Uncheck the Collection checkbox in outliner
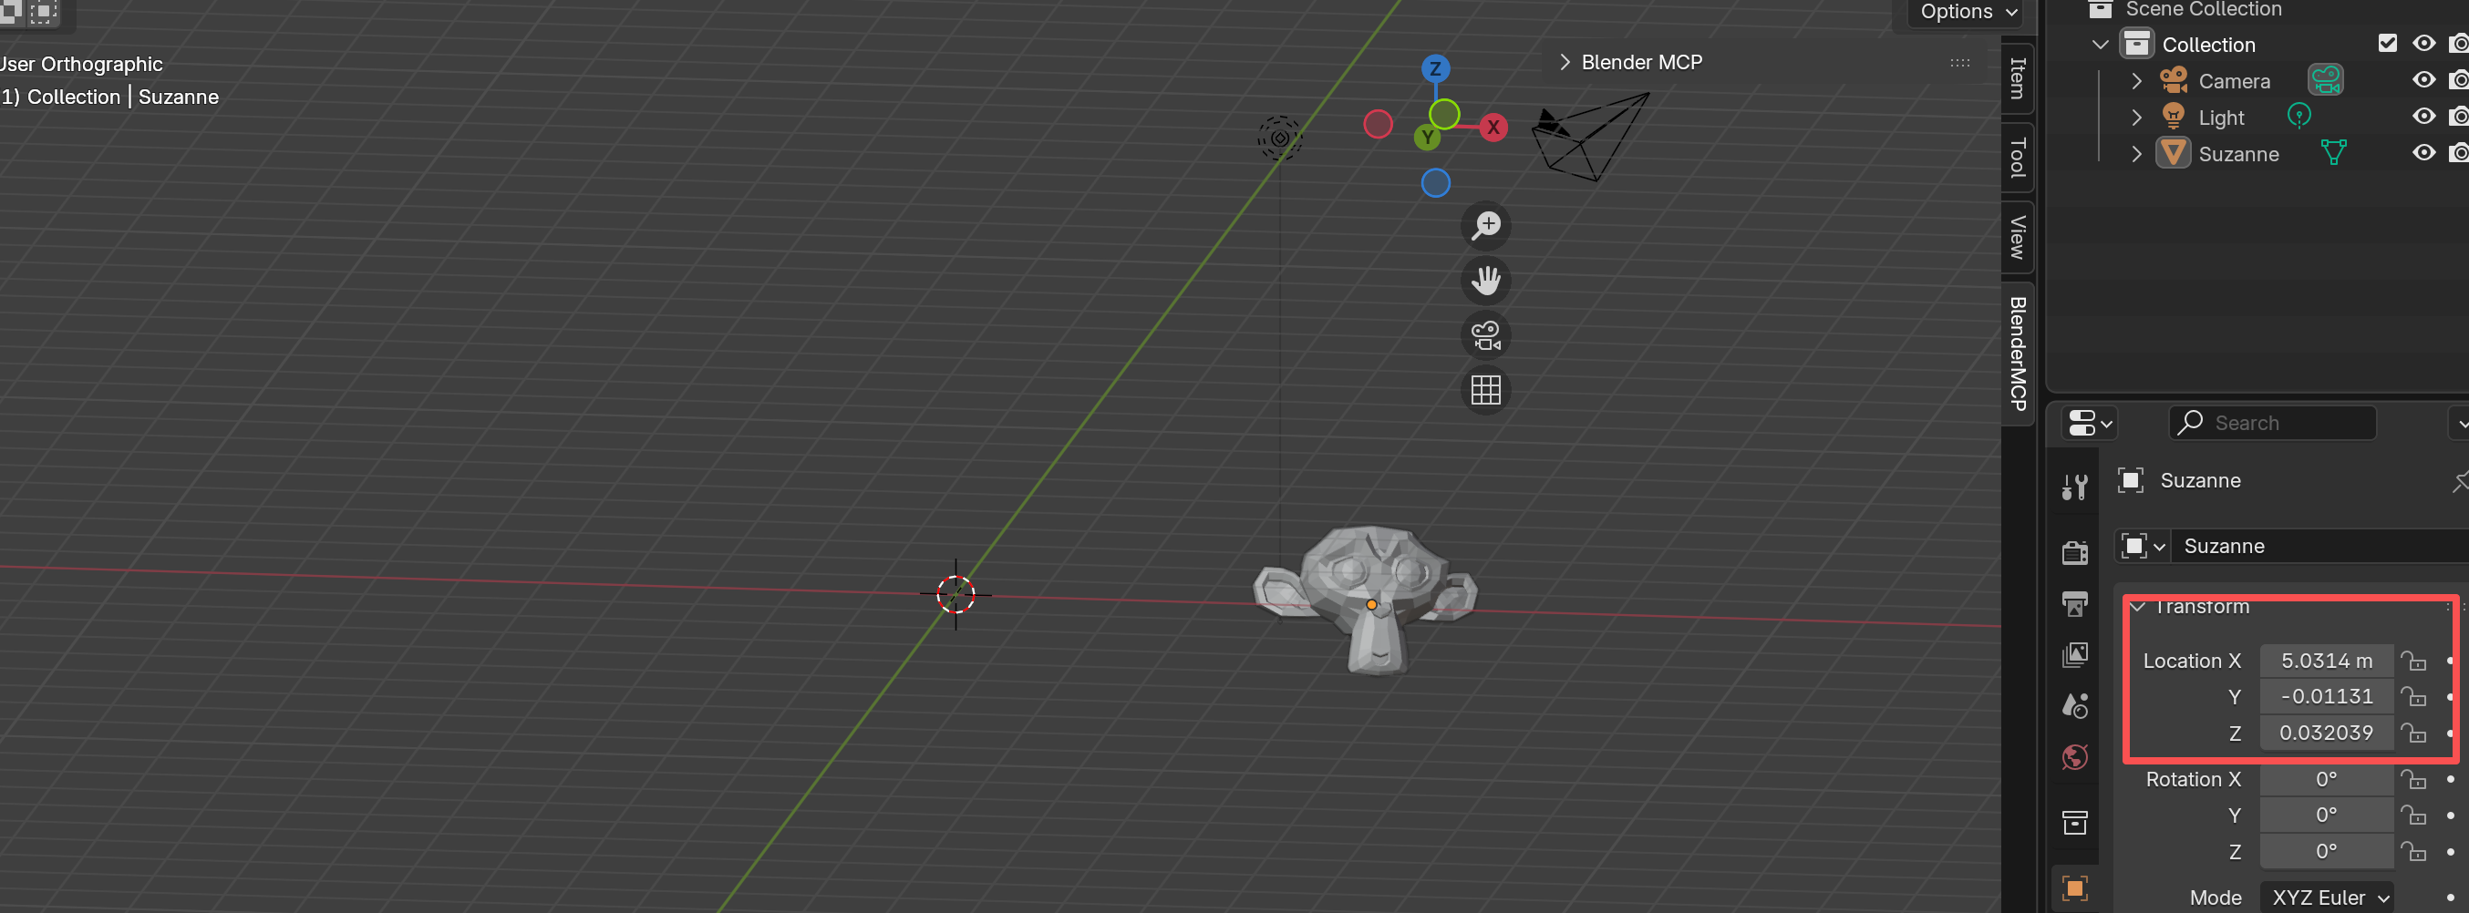The width and height of the screenshot is (2469, 913). pyautogui.click(x=2388, y=43)
